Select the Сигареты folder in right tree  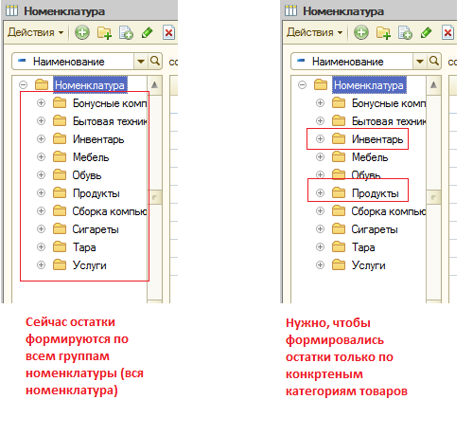(x=375, y=229)
